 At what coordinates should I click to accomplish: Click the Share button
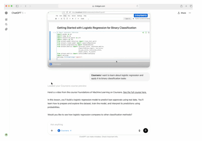click(x=182, y=13)
